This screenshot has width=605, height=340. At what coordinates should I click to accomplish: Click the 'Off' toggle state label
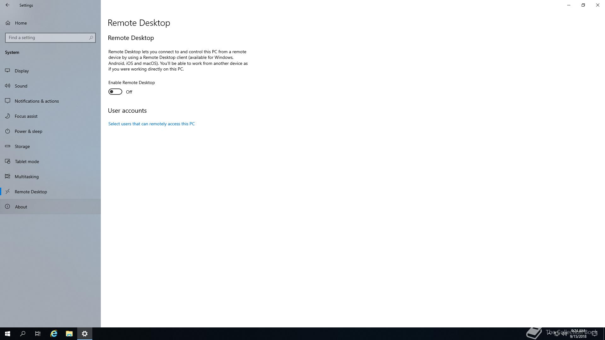click(129, 92)
